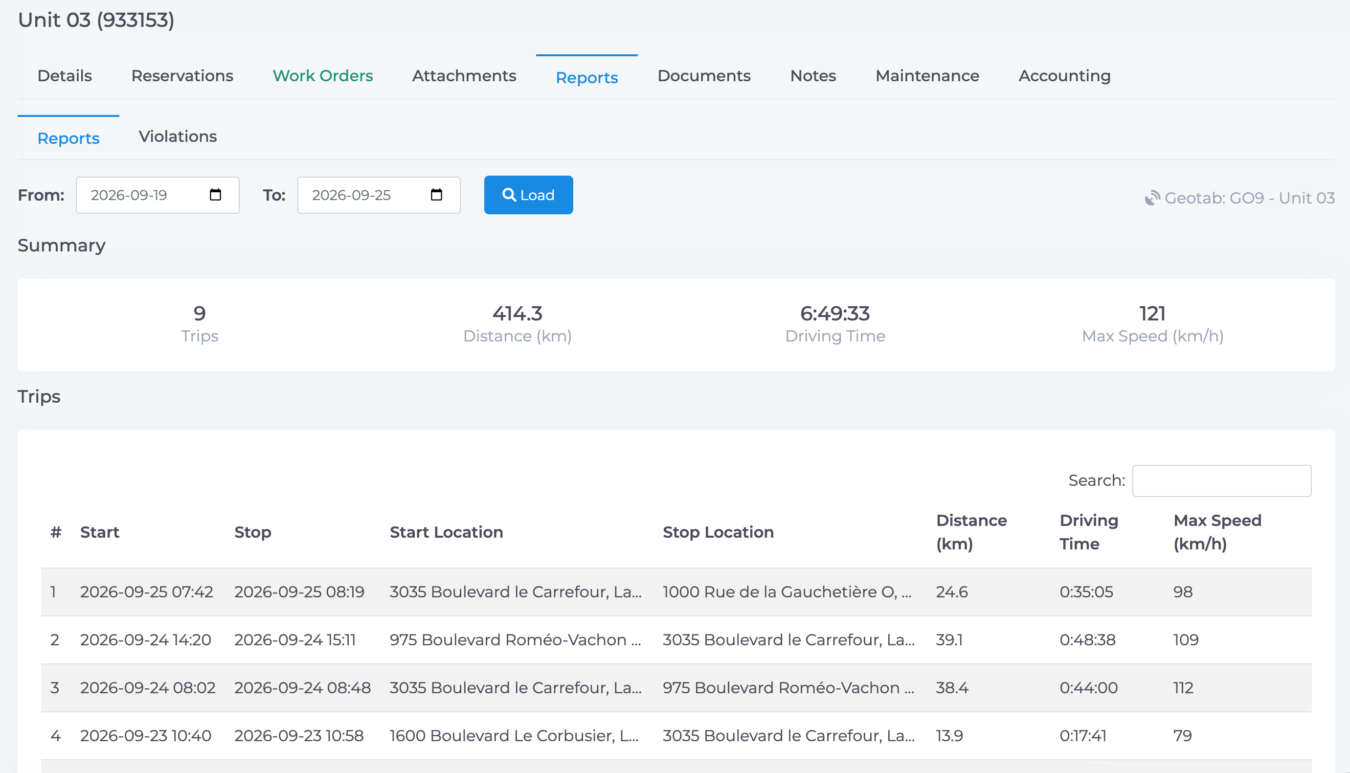Click max speed 109 in trip 2

tap(1186, 640)
